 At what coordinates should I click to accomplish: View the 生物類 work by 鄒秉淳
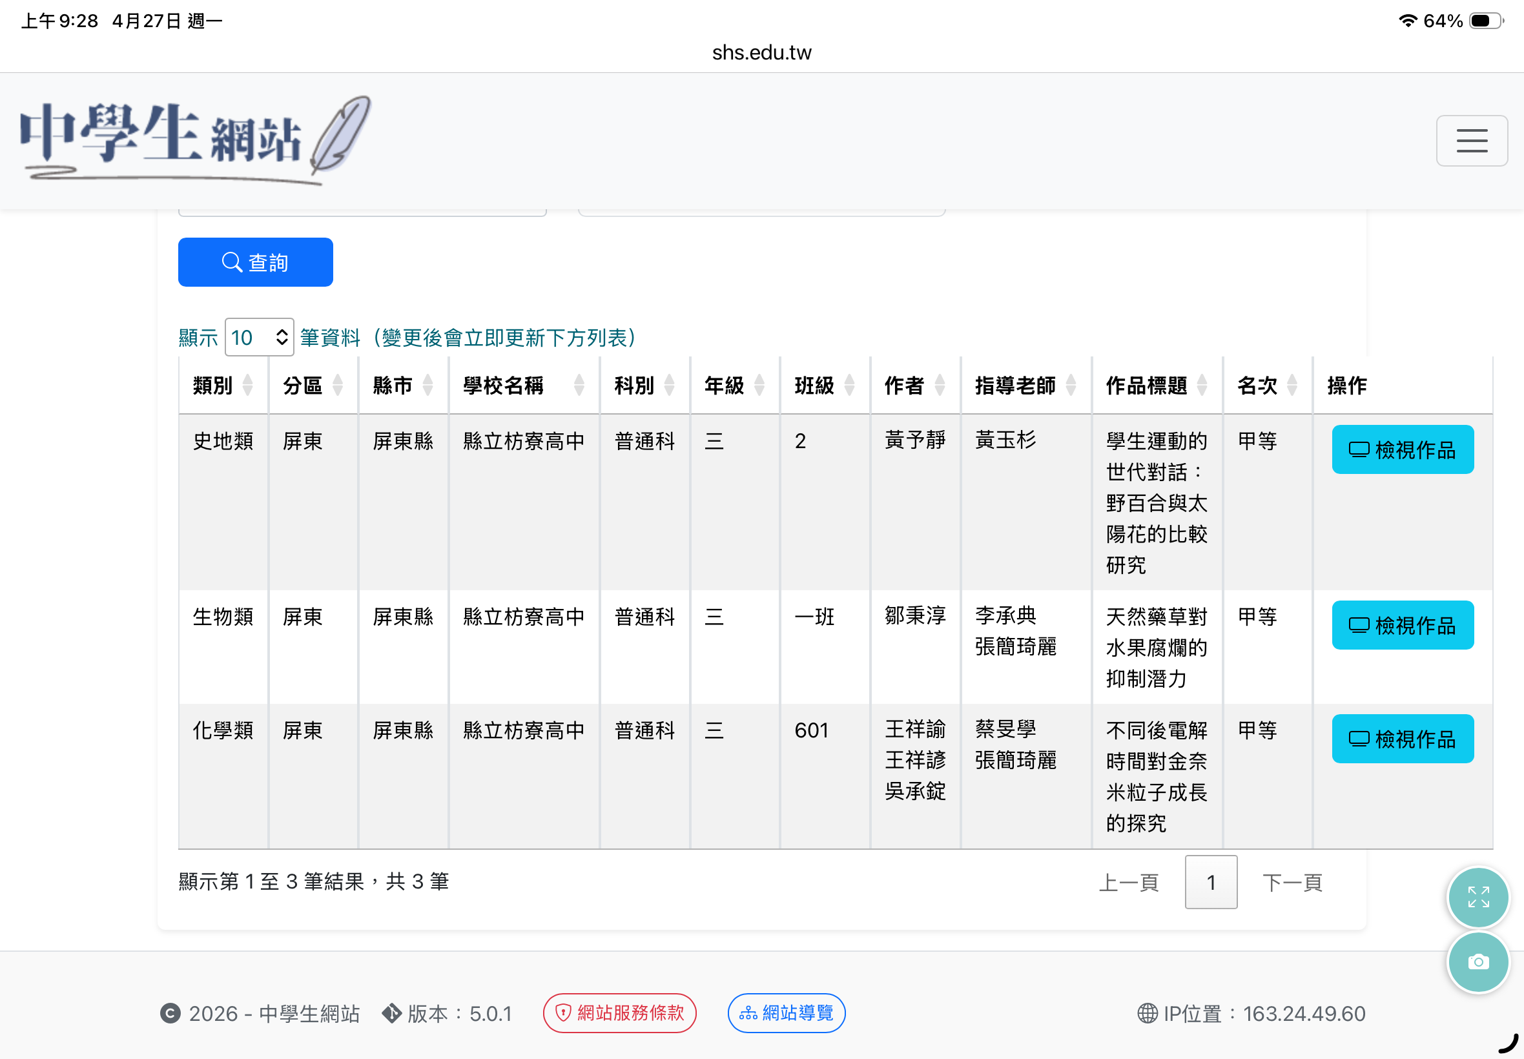point(1402,625)
